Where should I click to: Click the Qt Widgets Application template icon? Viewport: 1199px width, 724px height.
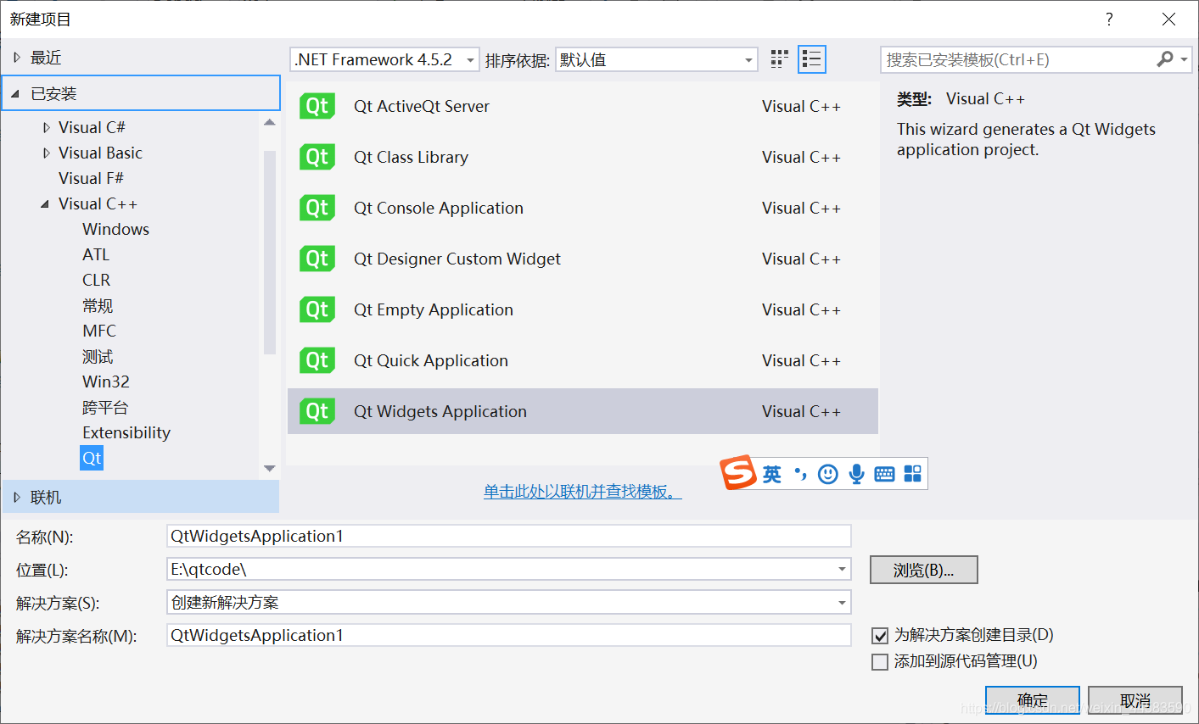tap(317, 411)
